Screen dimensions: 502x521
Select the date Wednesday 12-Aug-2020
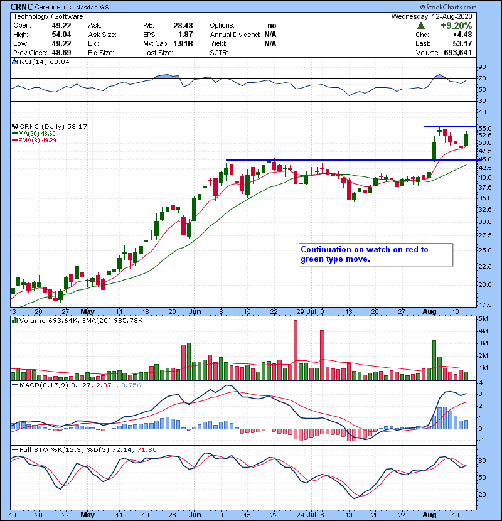tap(432, 16)
